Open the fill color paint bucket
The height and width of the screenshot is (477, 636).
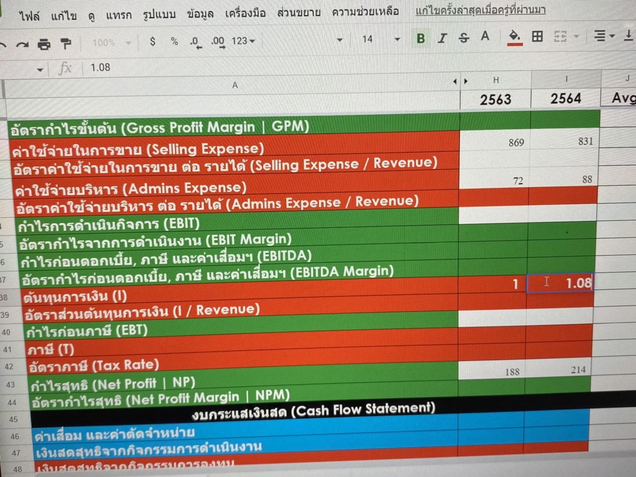[x=515, y=37]
